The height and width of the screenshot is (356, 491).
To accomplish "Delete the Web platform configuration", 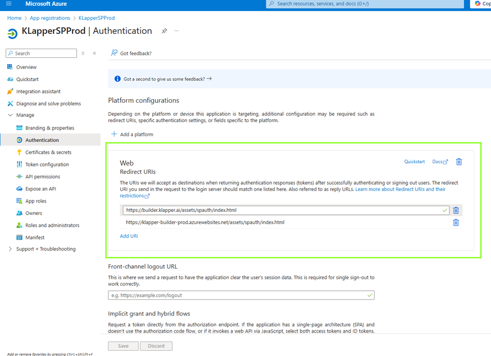I will pyautogui.click(x=459, y=161).
